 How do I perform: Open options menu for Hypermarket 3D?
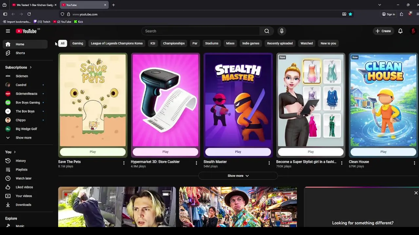pos(196,163)
